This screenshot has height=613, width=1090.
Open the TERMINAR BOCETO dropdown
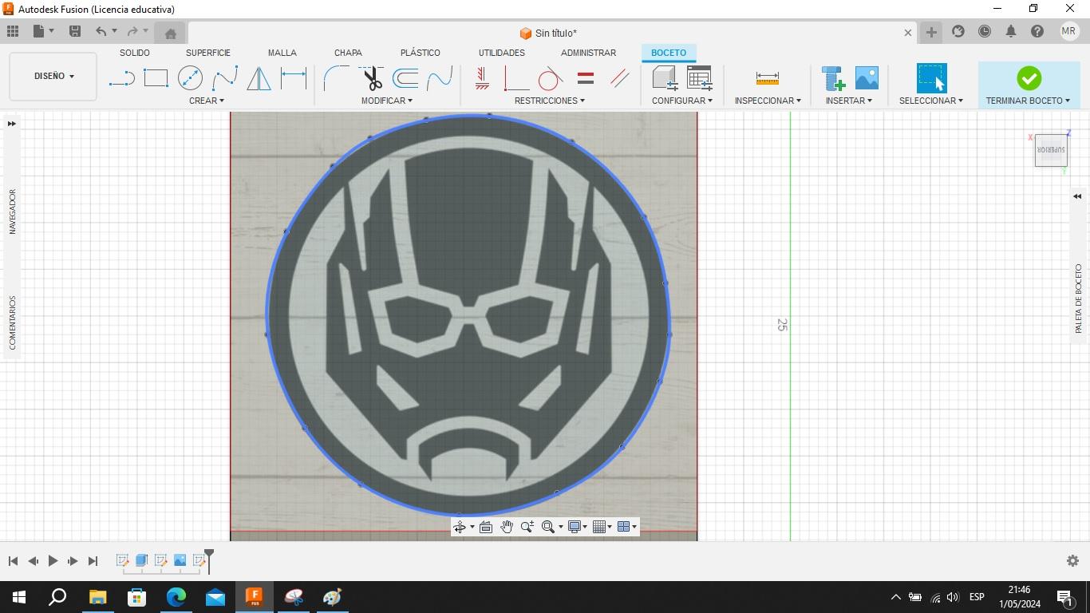point(1029,101)
